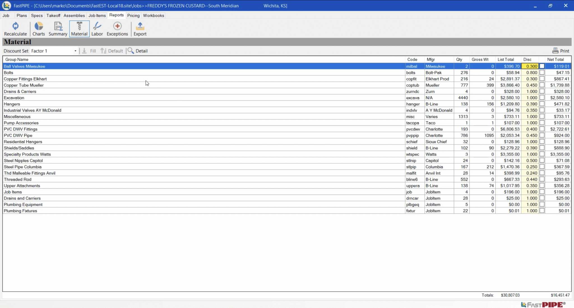Open Detail with magnifier icon

(x=138, y=51)
